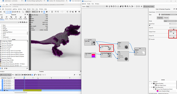Delete selected node trash icon in toolbar
Image resolution: width=177 pixels, height=94 pixels.
pyautogui.click(x=123, y=6)
